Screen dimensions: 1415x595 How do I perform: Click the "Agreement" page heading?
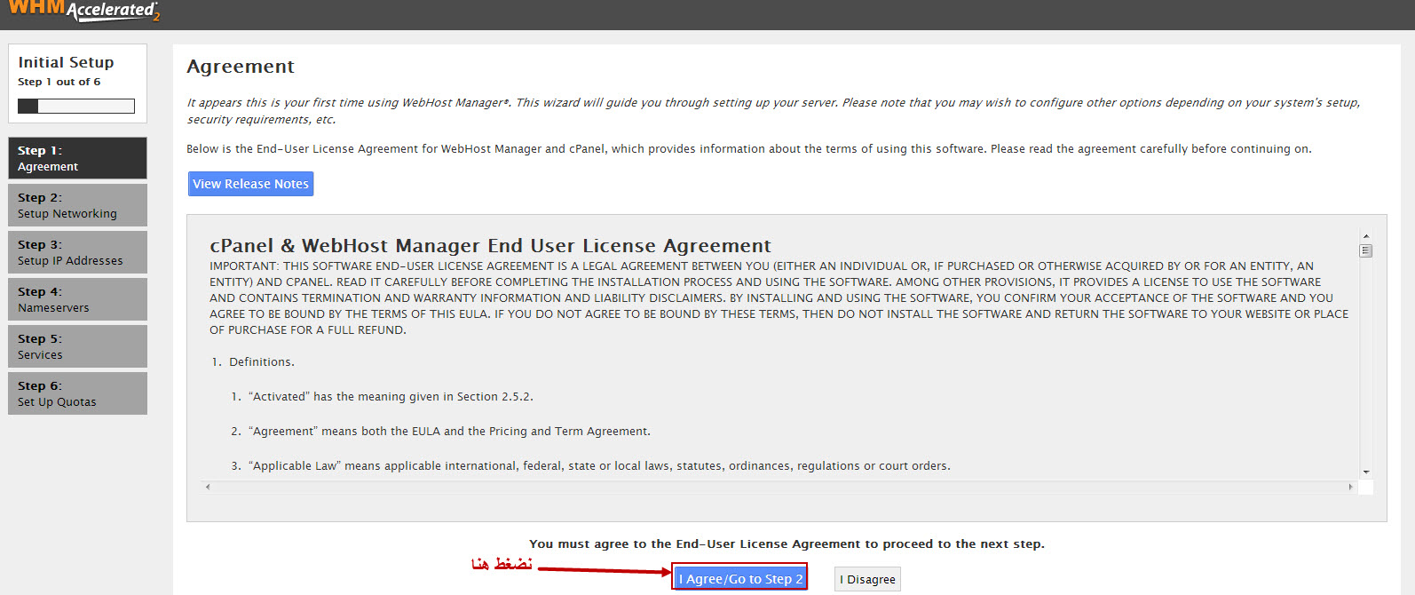pyautogui.click(x=241, y=67)
